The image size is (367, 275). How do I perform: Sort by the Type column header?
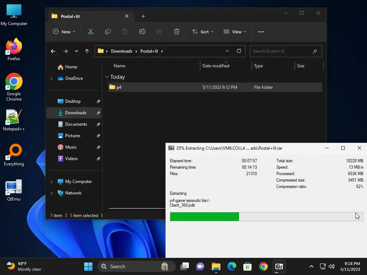tap(258, 66)
